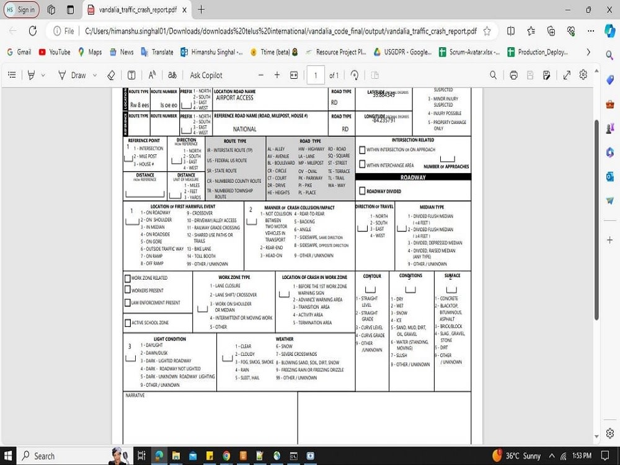Click the page number input field
Screen dimensions: 620x465
click(x=316, y=75)
